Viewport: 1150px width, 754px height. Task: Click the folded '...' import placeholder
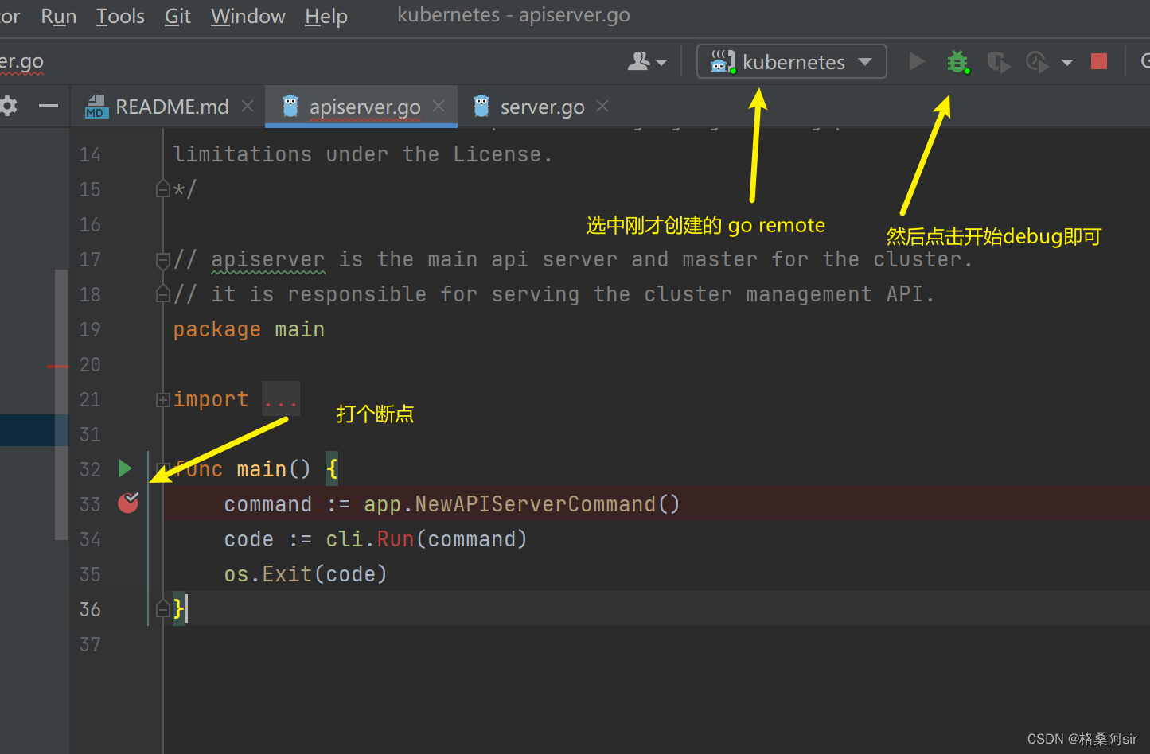pyautogui.click(x=281, y=399)
